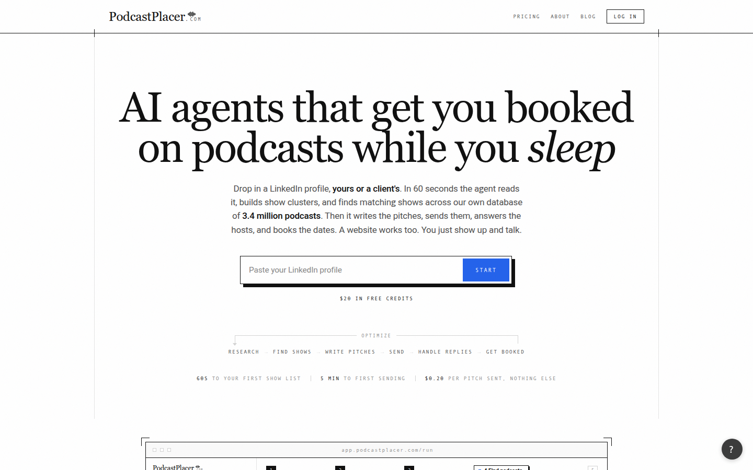Open the help question mark button
The width and height of the screenshot is (753, 470).
pyautogui.click(x=732, y=449)
